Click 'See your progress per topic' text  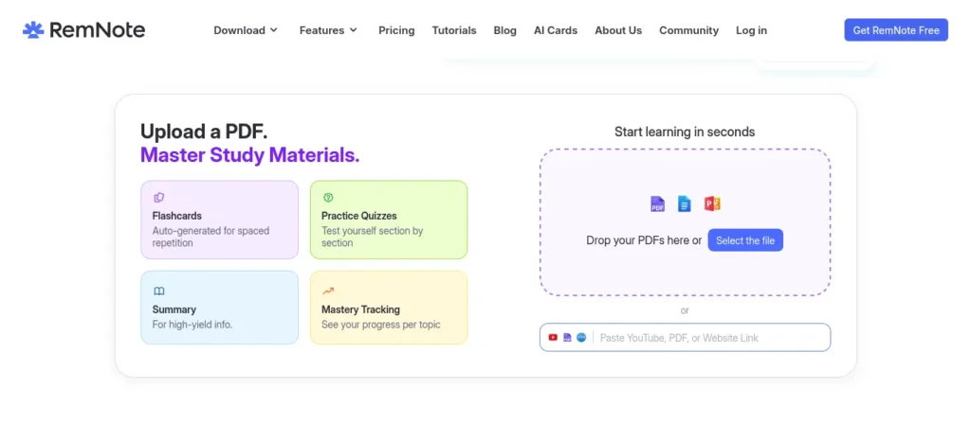pyautogui.click(x=381, y=325)
